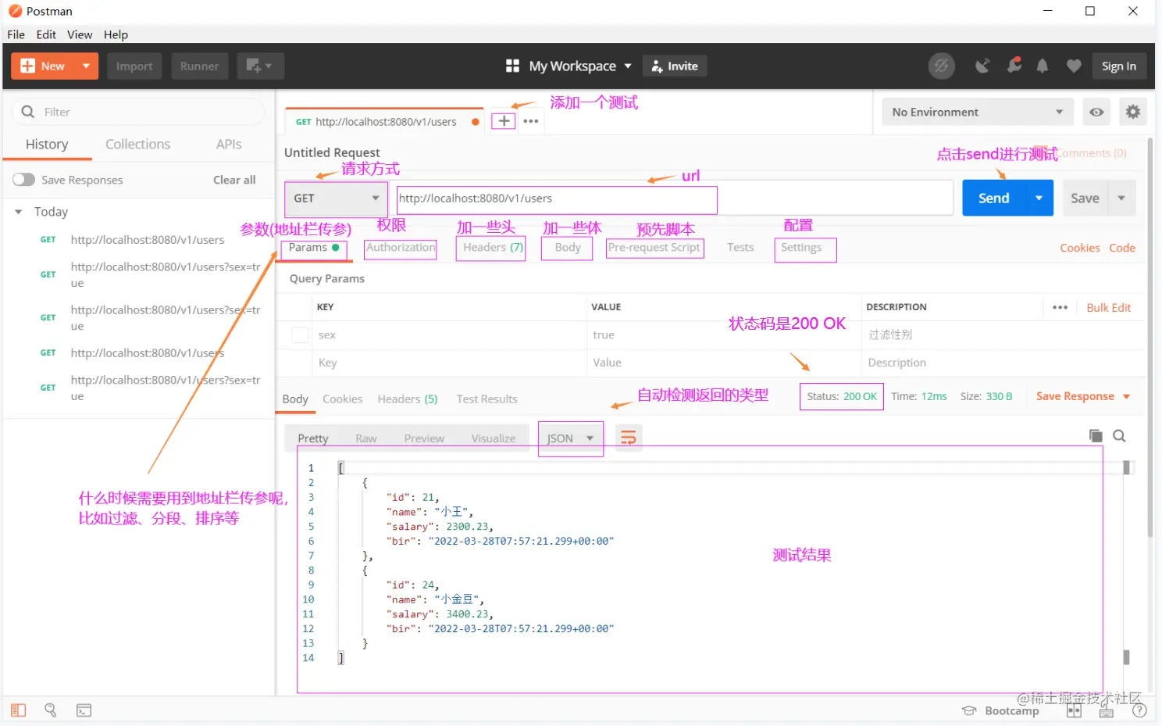Switch response view to Visualize
1162x726 pixels.
pos(494,438)
